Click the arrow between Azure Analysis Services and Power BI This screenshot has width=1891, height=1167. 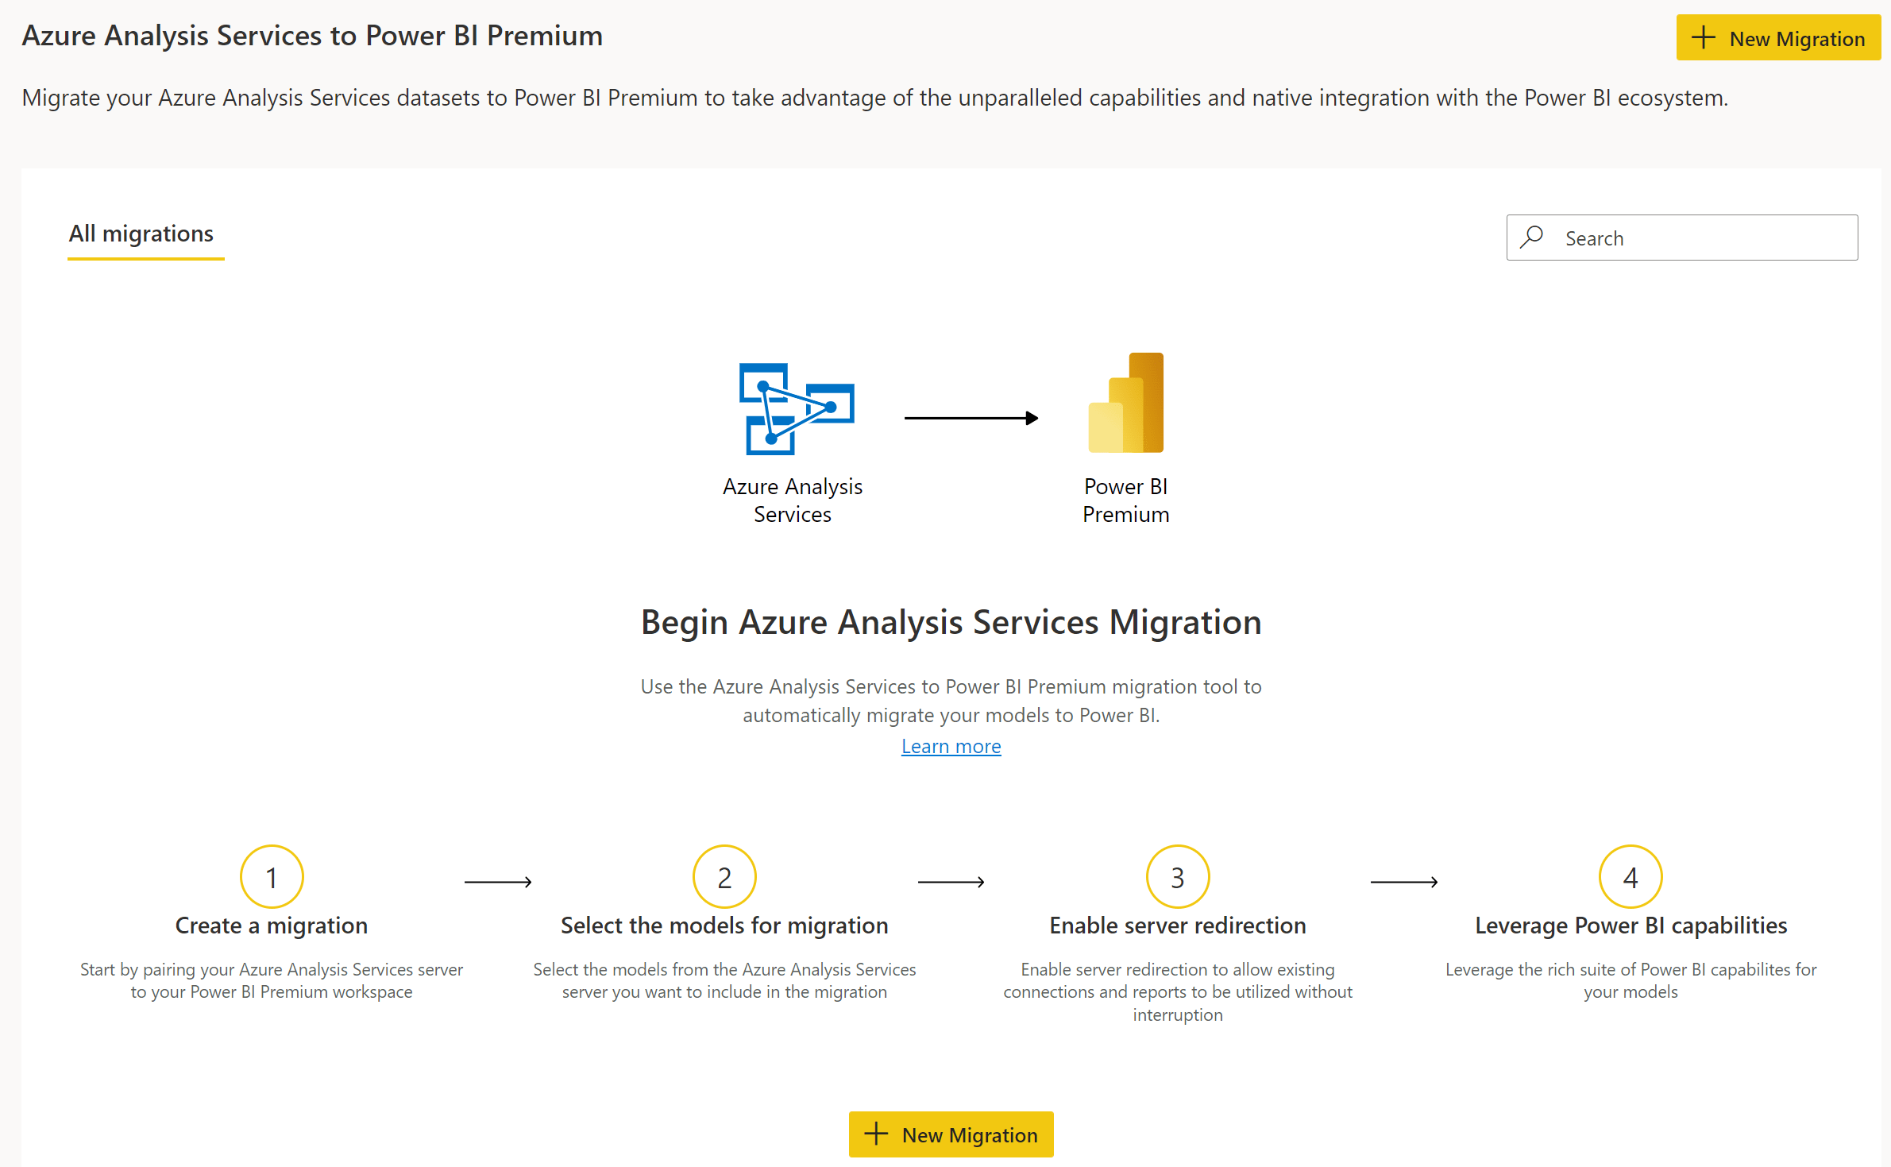click(971, 417)
